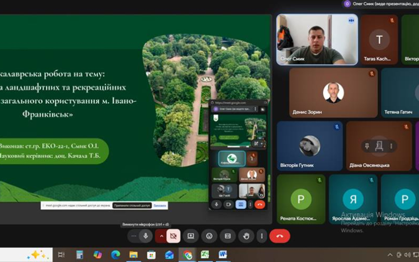Open the emoji reactions button
This screenshot has width=419, height=262.
209,236
